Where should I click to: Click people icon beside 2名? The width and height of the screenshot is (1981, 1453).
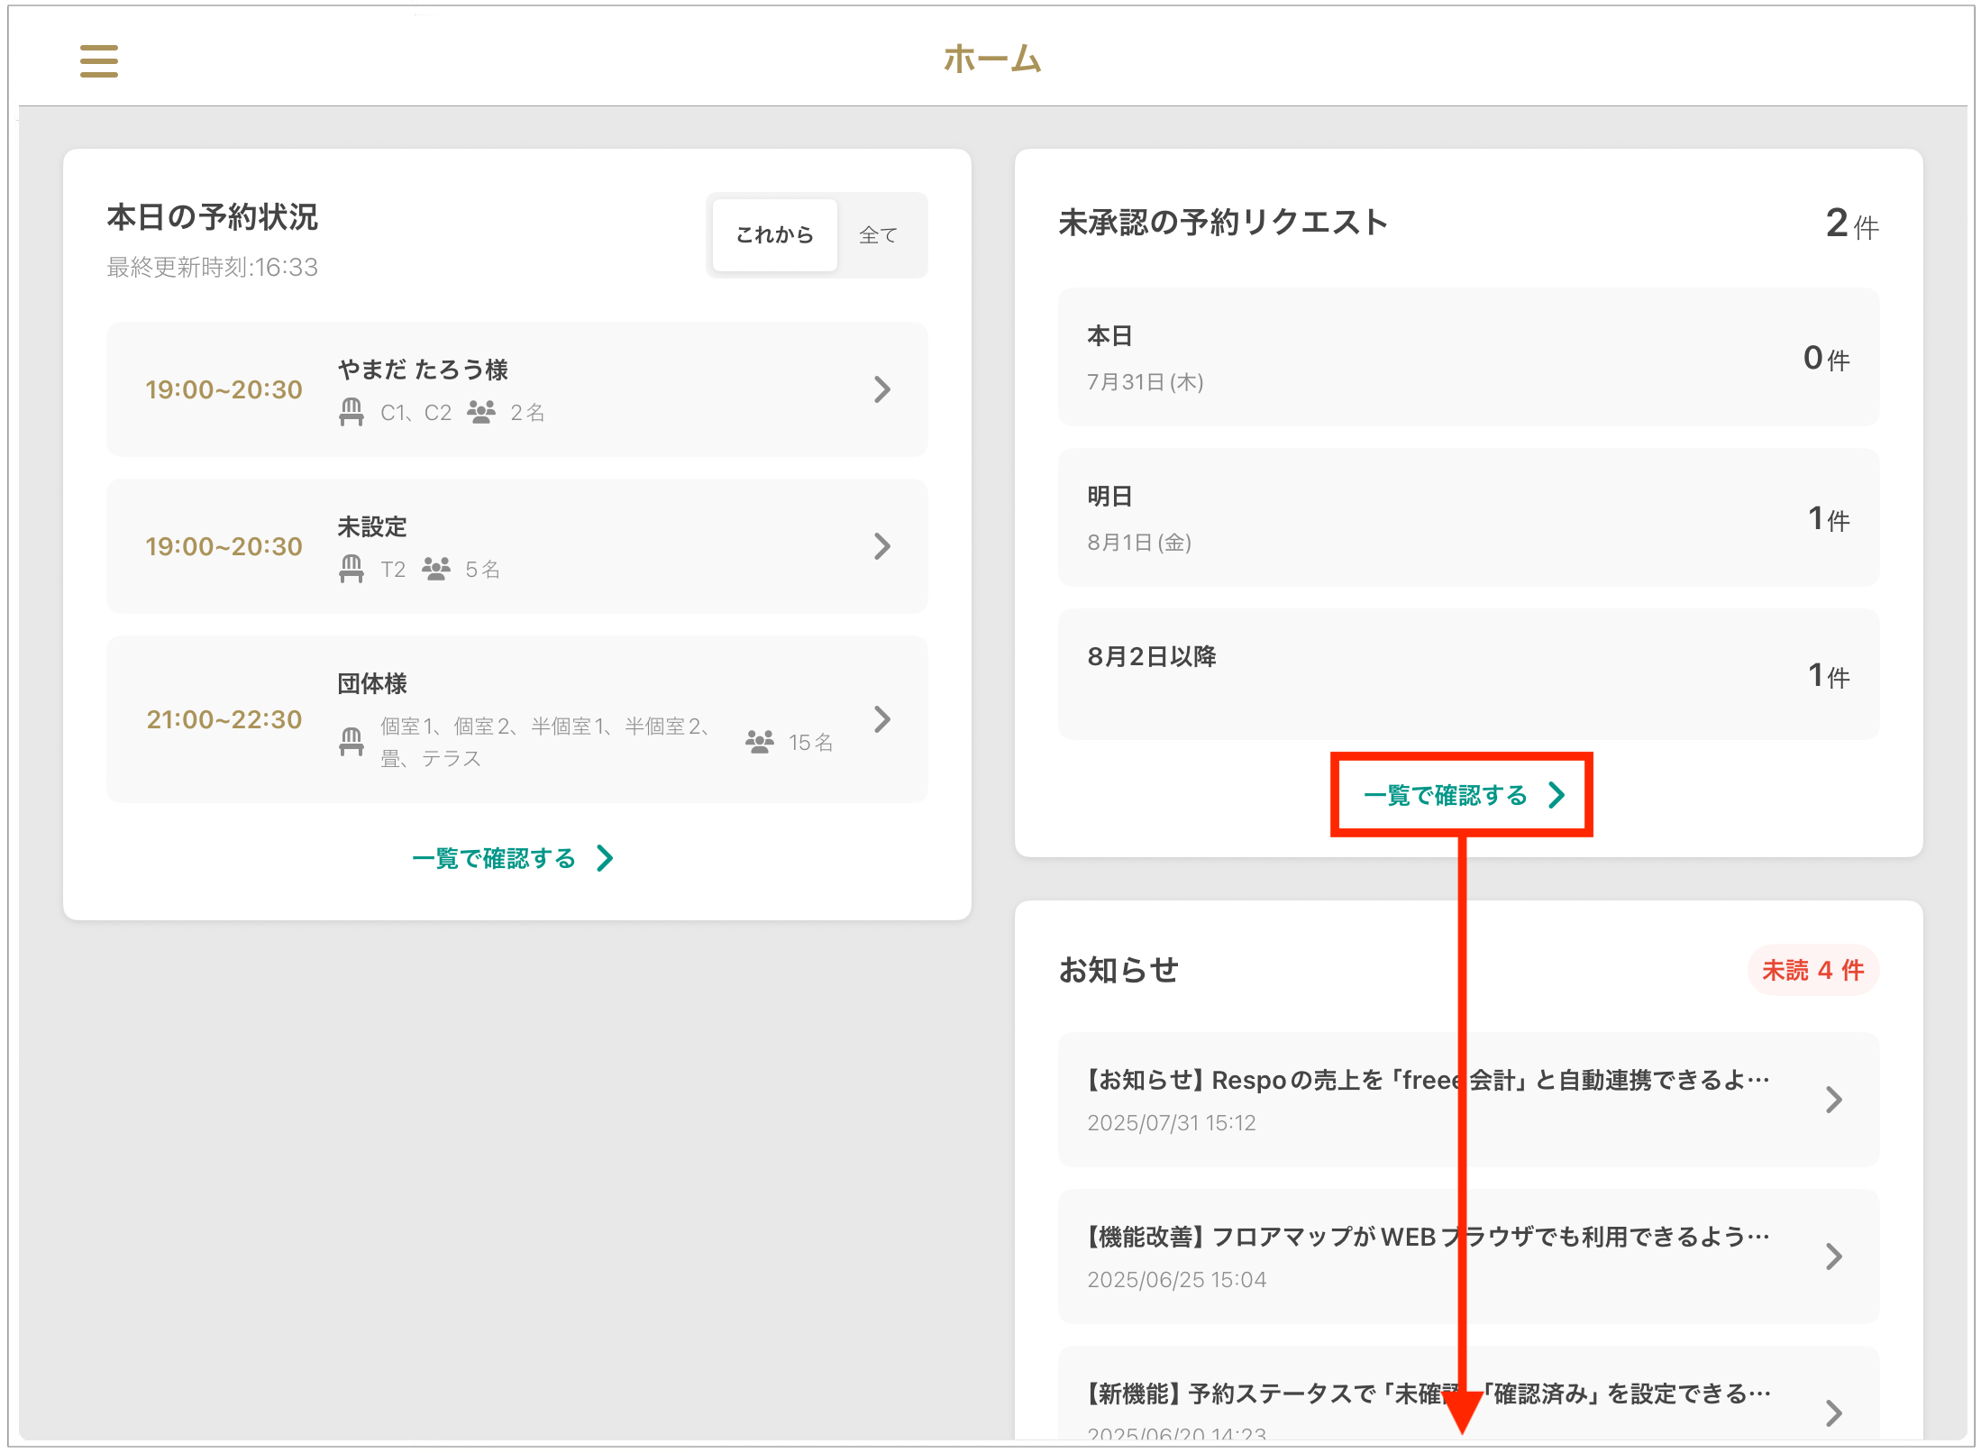point(481,413)
